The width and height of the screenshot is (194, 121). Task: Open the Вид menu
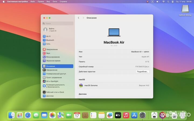pos(48,2)
